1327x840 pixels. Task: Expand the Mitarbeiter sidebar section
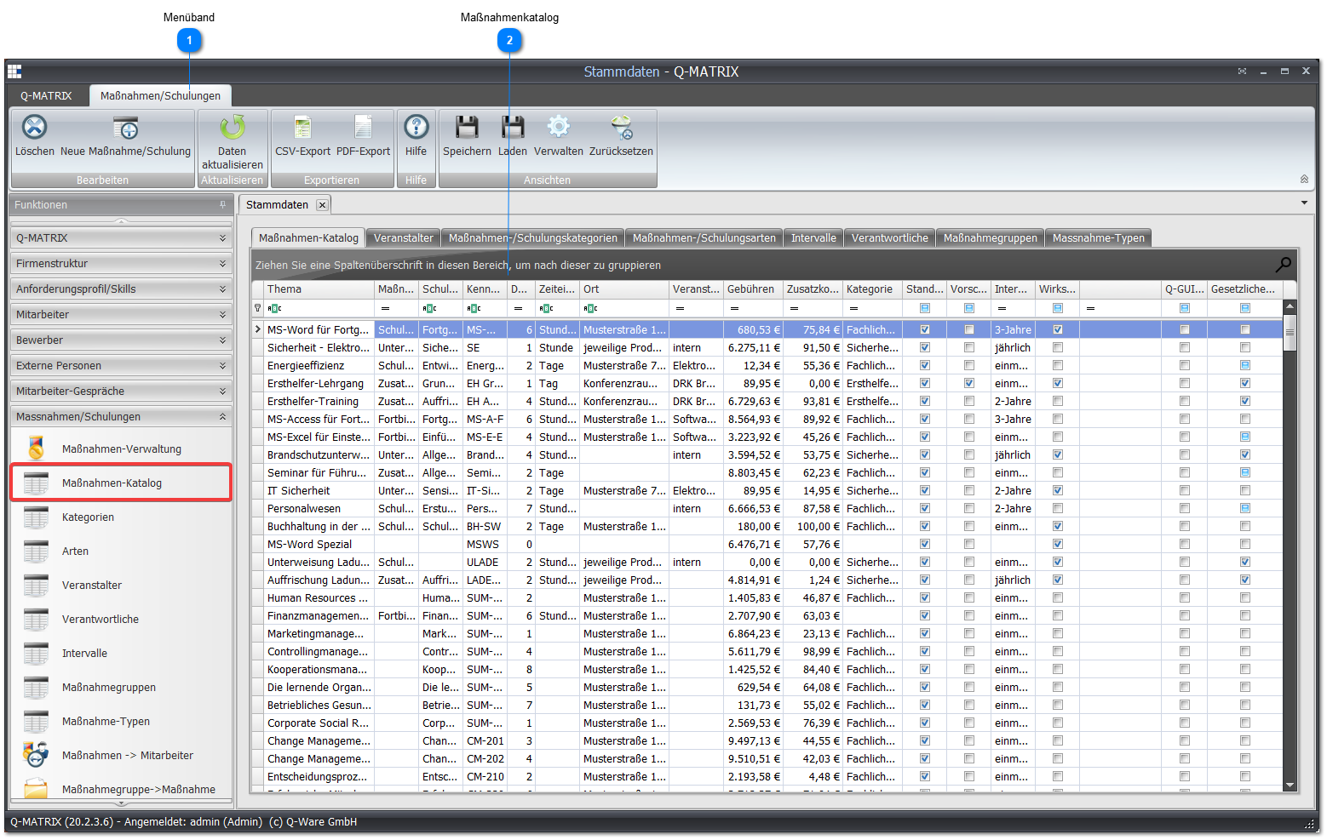tap(122, 314)
